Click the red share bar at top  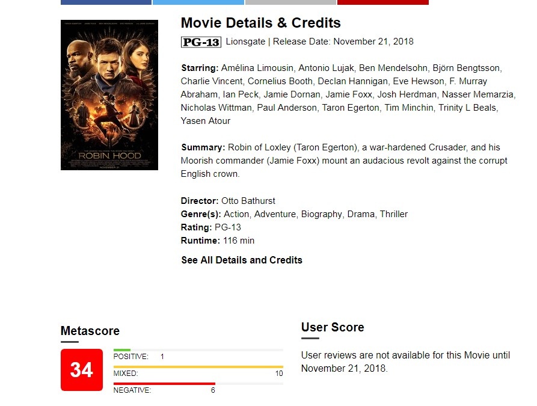[x=382, y=2]
